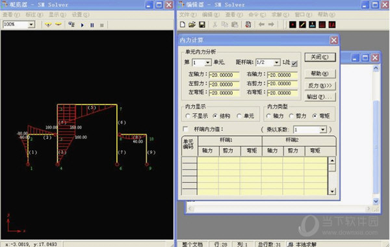Maximize the inner document window behind dialog
Viewport: 390px width, 247px height.
coord(365,58)
